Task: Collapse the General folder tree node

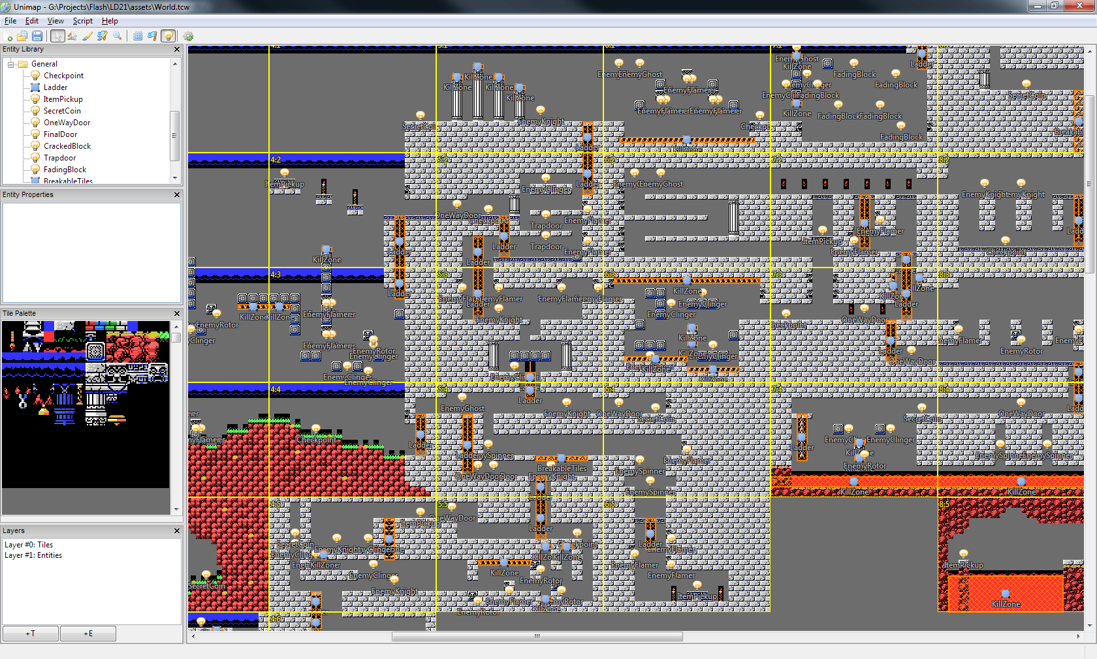Action: (10, 64)
